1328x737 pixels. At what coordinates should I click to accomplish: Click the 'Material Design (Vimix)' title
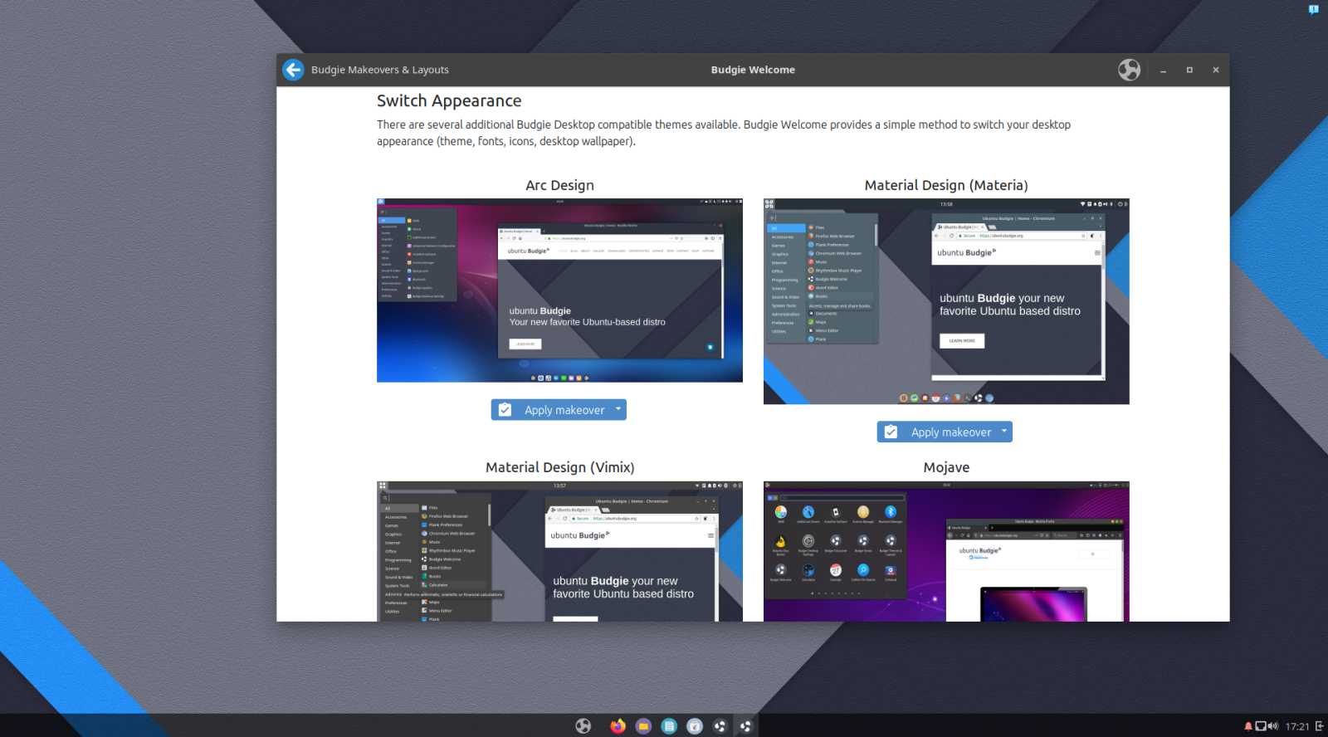[x=559, y=467]
